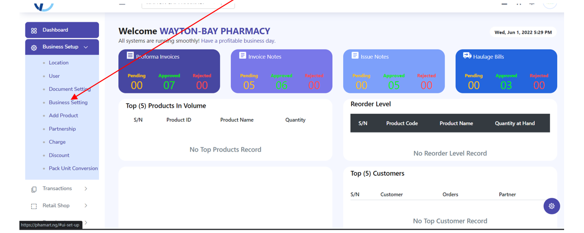This screenshot has height=233, width=584.
Task: Click the Business Setup gear icon
Action: click(34, 47)
